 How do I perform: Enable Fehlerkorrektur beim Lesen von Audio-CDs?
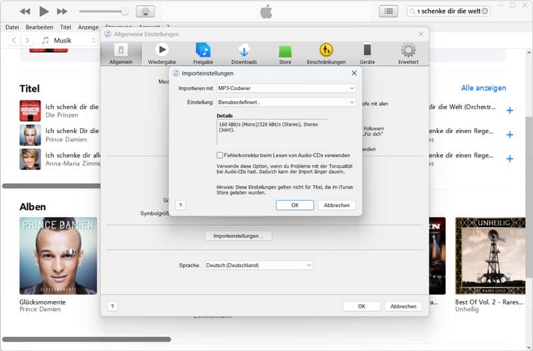point(220,155)
